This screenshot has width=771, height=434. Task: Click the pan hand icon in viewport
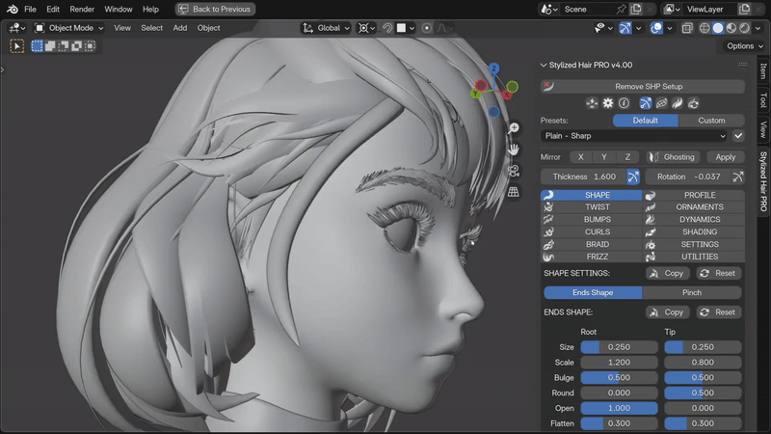click(x=514, y=149)
